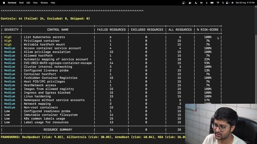Click the 13% risk-score value
This screenshot has width=257, height=144.
[207, 70]
